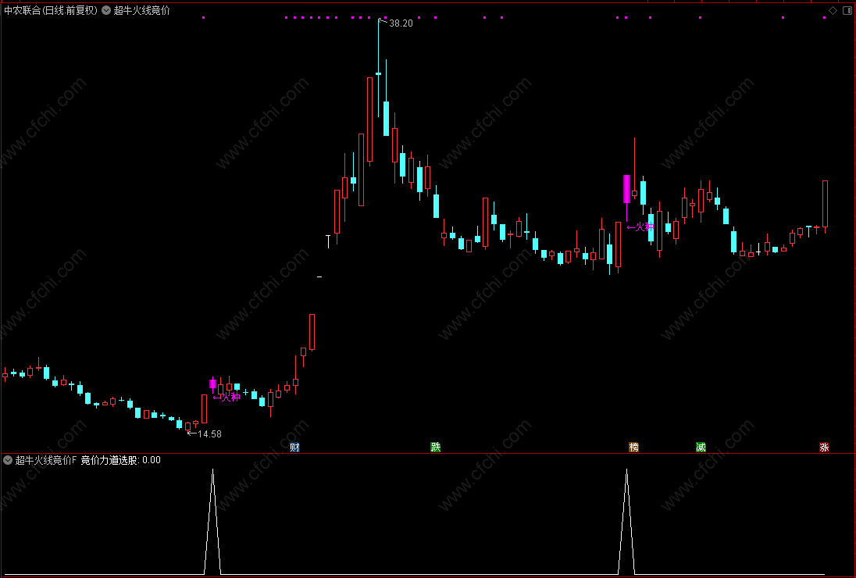Screen dimensions: 856x578
Task: Click the diamond icon at chart top-right
Action: [x=833, y=10]
